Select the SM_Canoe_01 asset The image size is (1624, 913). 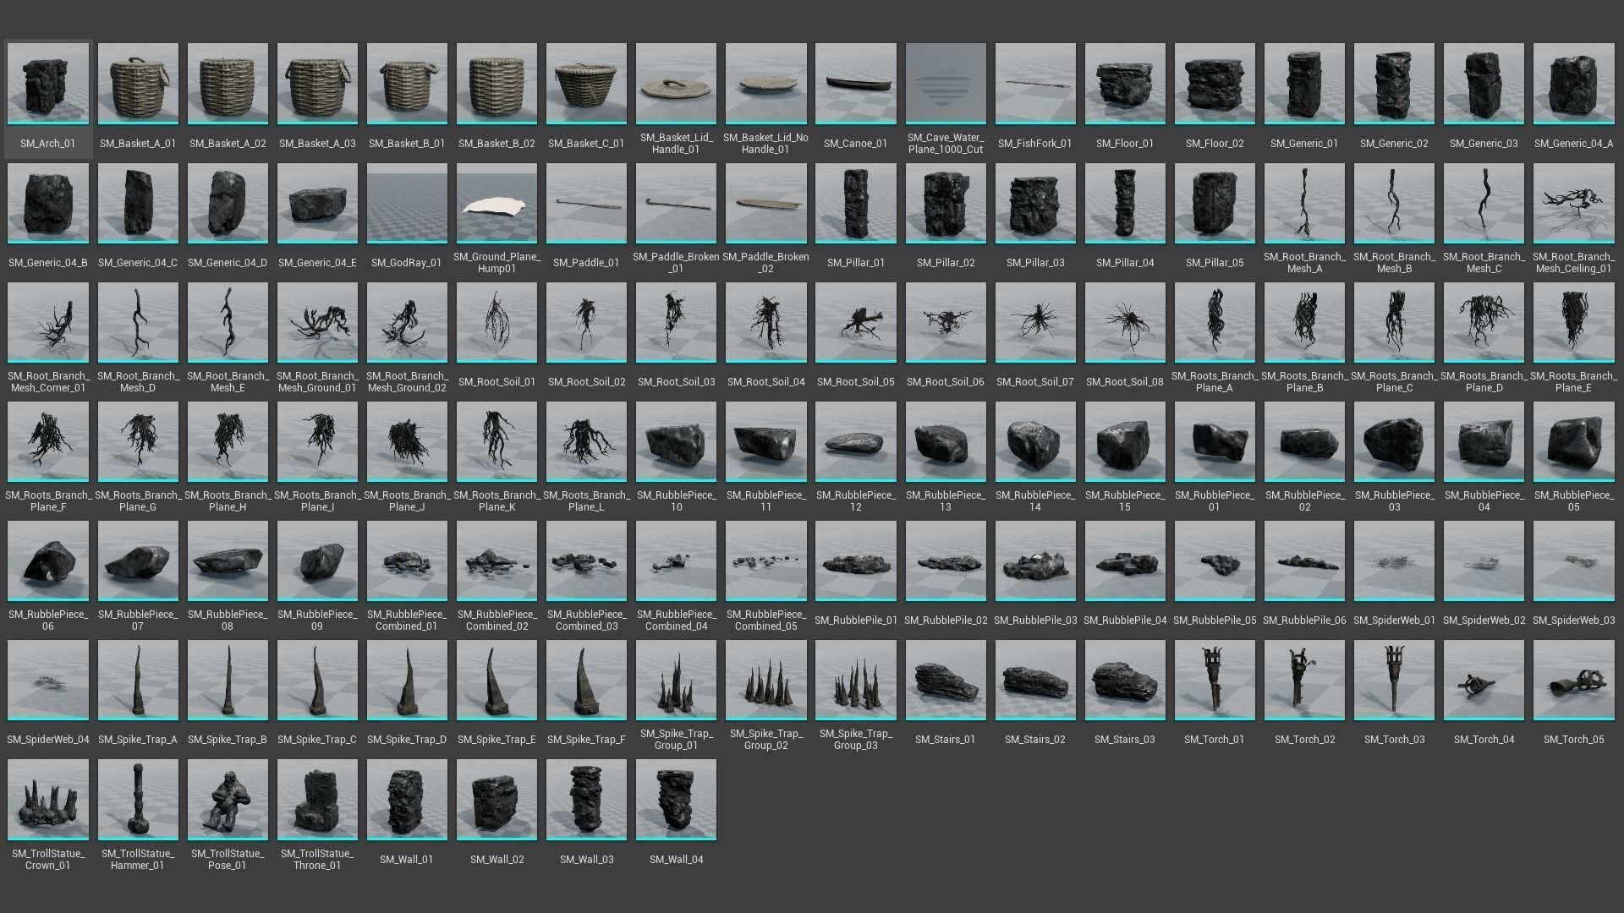pos(855,84)
